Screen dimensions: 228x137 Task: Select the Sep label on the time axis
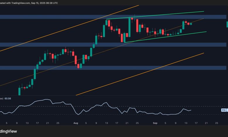point(155,123)
